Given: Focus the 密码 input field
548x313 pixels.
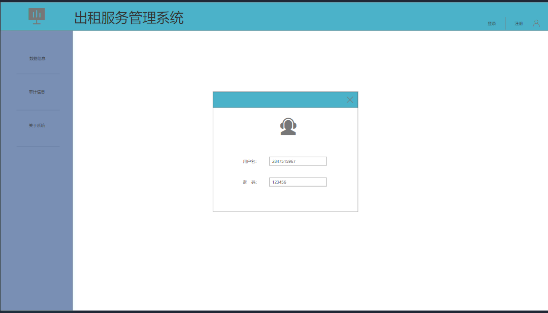Looking at the screenshot, I should (x=298, y=182).
